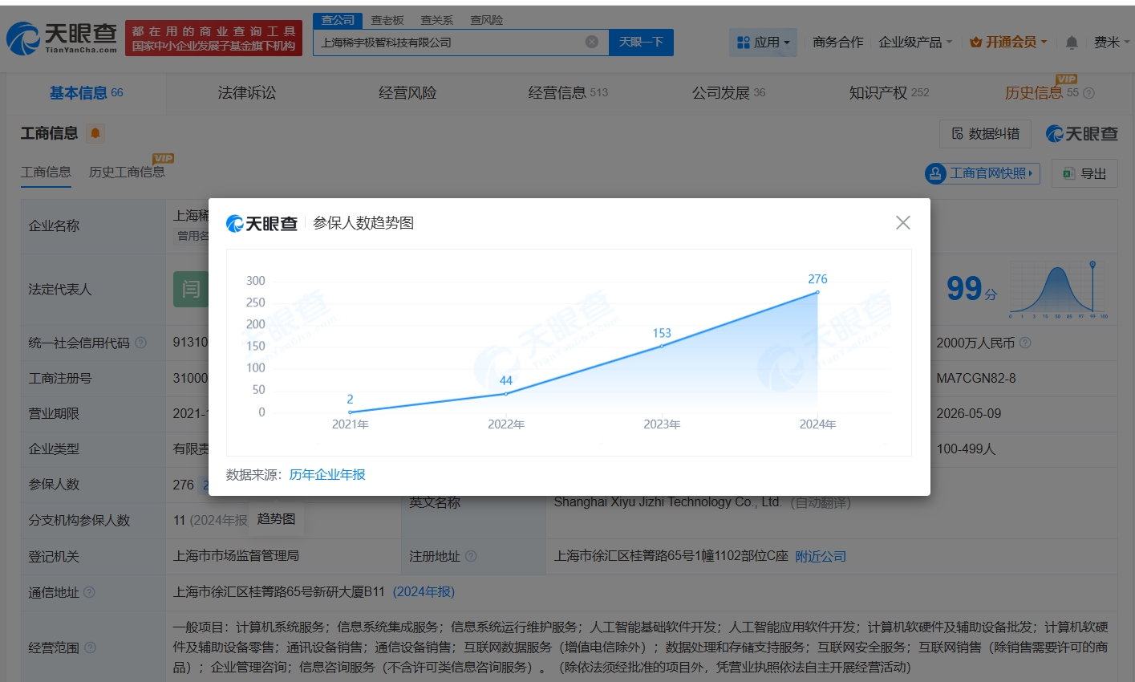This screenshot has width=1135, height=682.
Task: Click the 99分 company score
Action: (x=972, y=289)
